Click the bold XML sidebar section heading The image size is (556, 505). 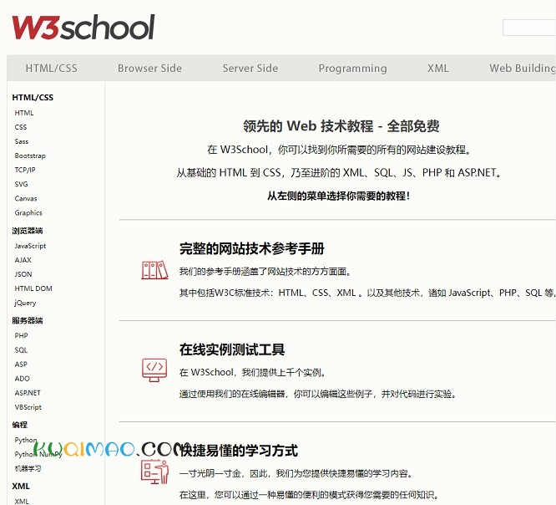21,486
